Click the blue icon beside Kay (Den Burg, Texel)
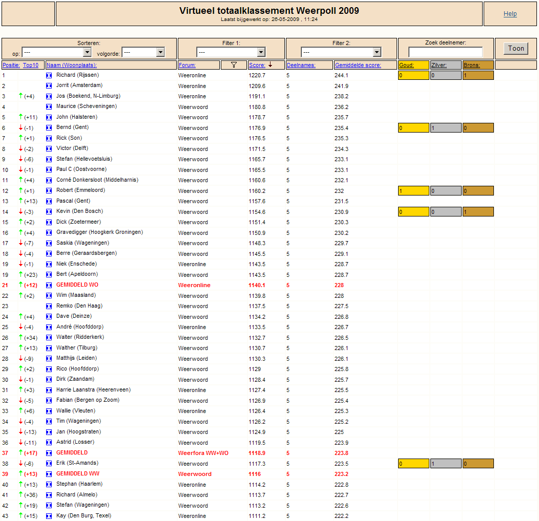 (x=49, y=516)
